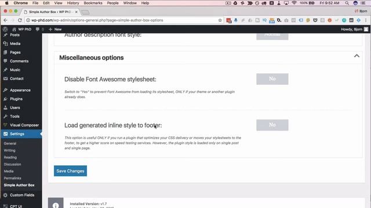371x208 pixels.
Task: Open the Pages admin menu
Action: [15, 53]
